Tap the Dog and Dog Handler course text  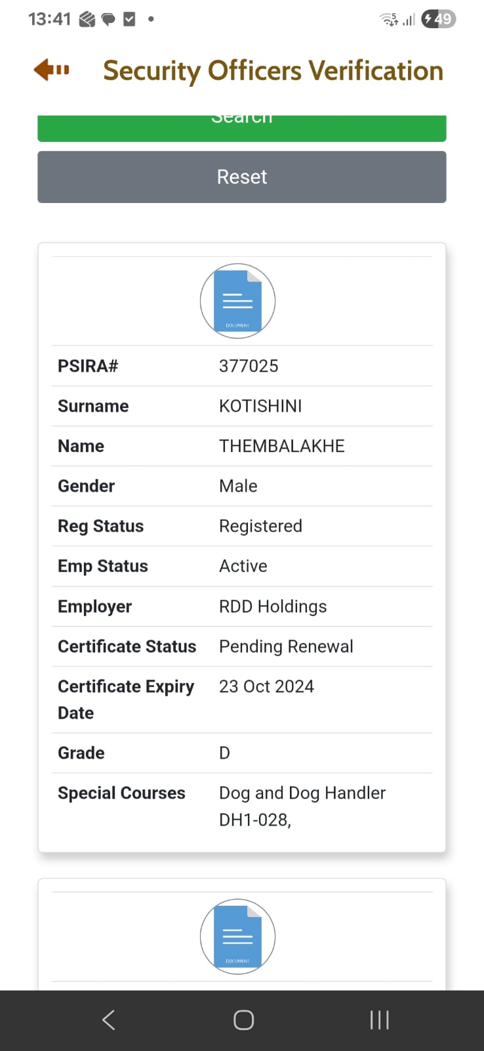(302, 793)
